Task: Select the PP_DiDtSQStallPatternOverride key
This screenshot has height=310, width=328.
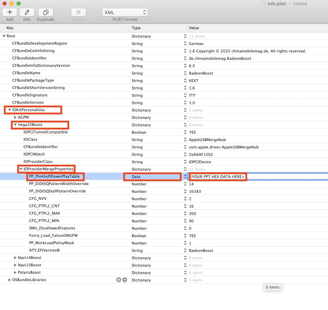Action: (57, 191)
